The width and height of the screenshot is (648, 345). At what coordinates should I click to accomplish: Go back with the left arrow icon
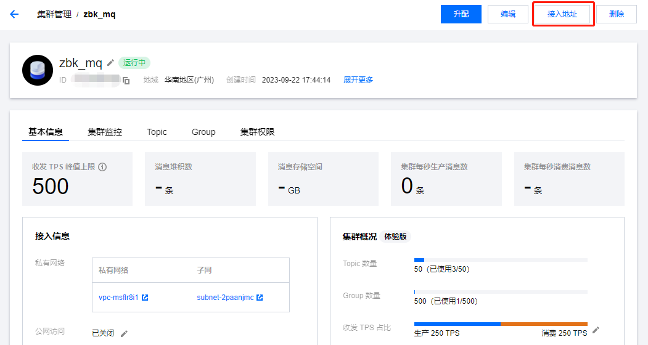click(14, 14)
